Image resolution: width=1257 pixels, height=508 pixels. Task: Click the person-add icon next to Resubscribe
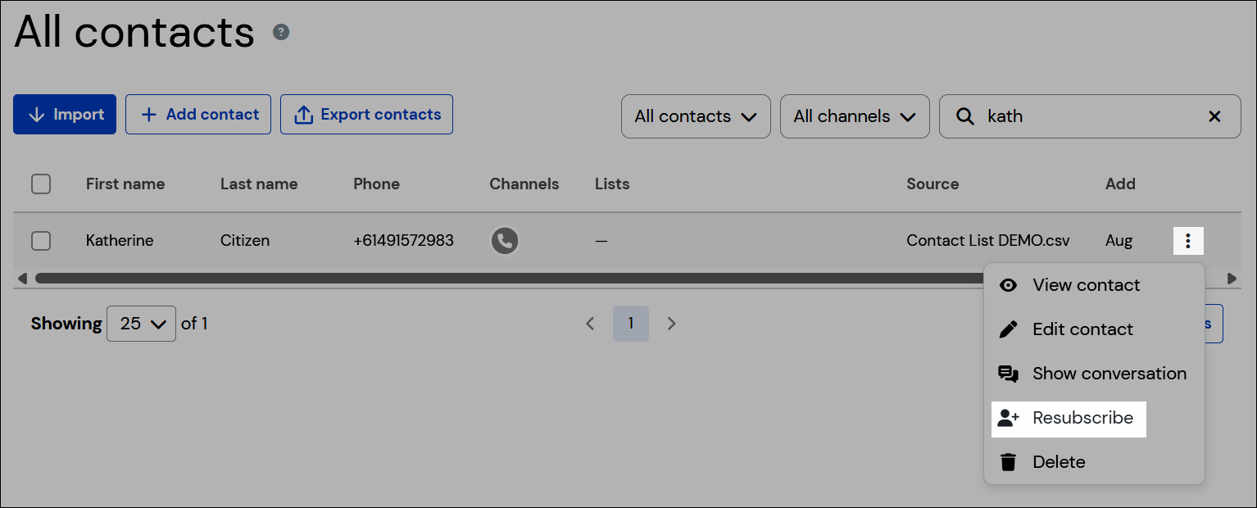click(x=1008, y=418)
